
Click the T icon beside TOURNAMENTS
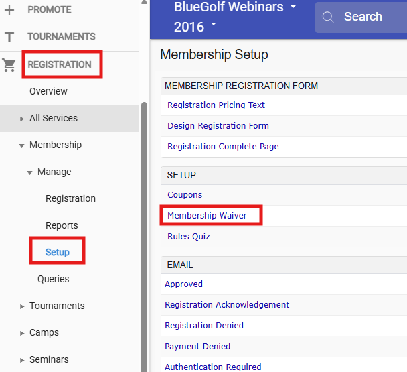[x=9, y=37]
